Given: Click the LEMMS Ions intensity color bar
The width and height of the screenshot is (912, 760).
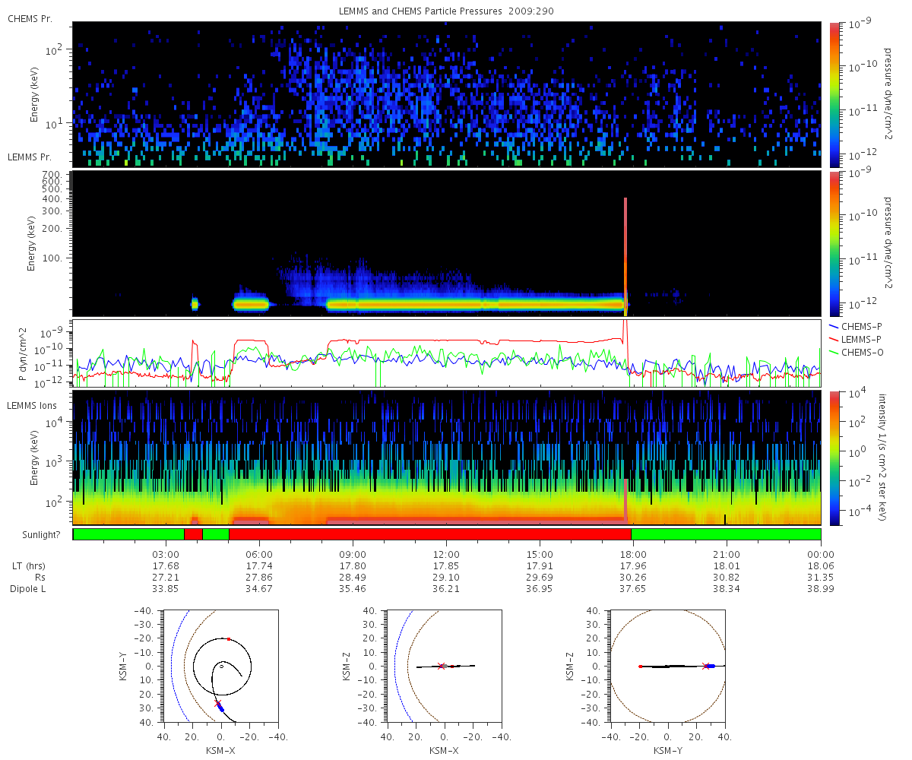Looking at the screenshot, I should click(834, 458).
